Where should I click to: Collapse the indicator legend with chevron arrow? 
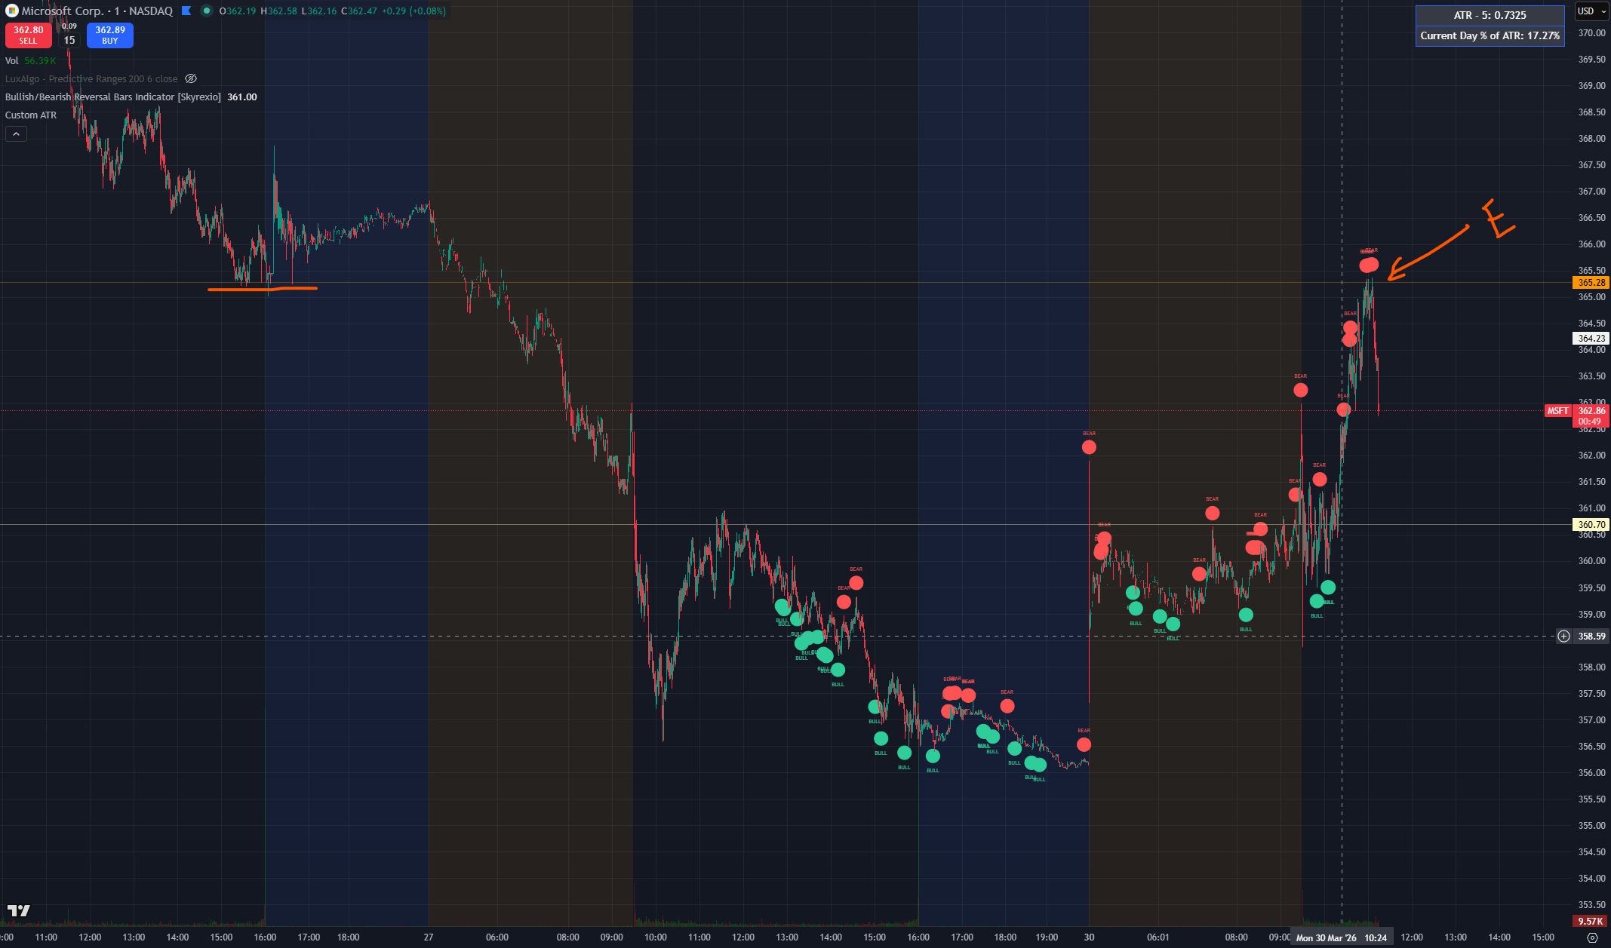click(x=16, y=134)
